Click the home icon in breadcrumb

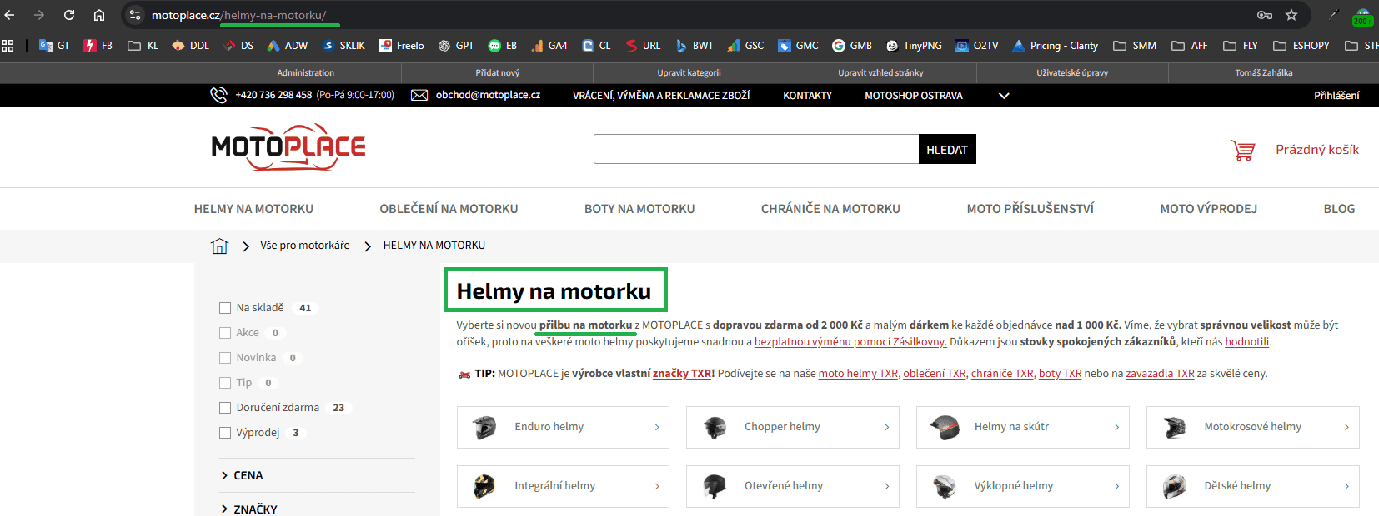(219, 246)
